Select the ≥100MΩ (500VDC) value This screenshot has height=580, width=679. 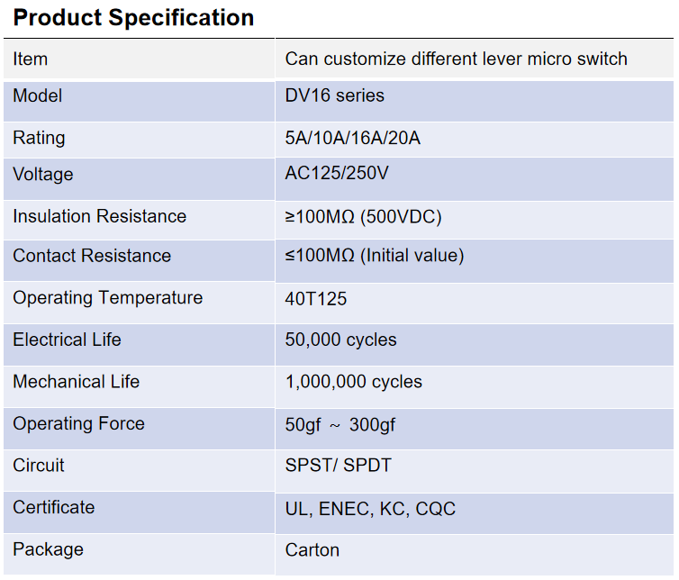(363, 217)
